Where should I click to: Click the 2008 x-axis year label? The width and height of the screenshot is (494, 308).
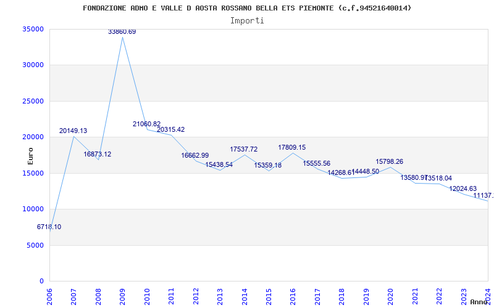(98, 297)
